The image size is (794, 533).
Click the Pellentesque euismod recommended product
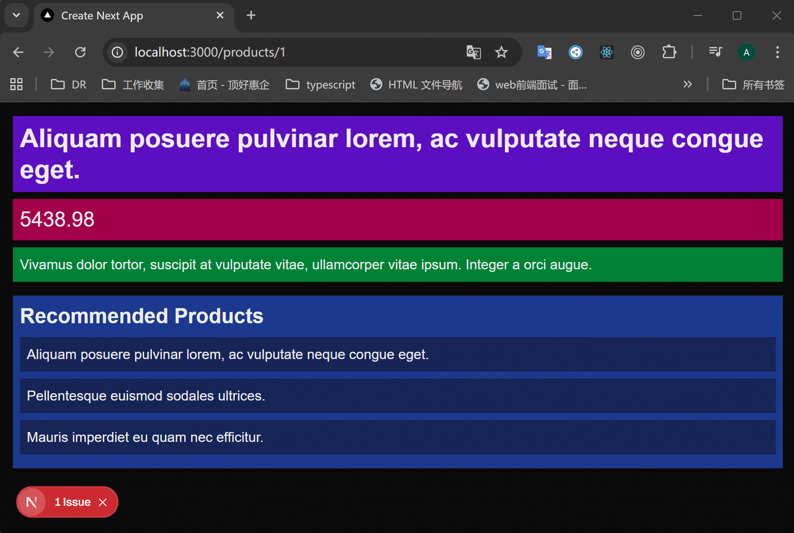pos(146,396)
